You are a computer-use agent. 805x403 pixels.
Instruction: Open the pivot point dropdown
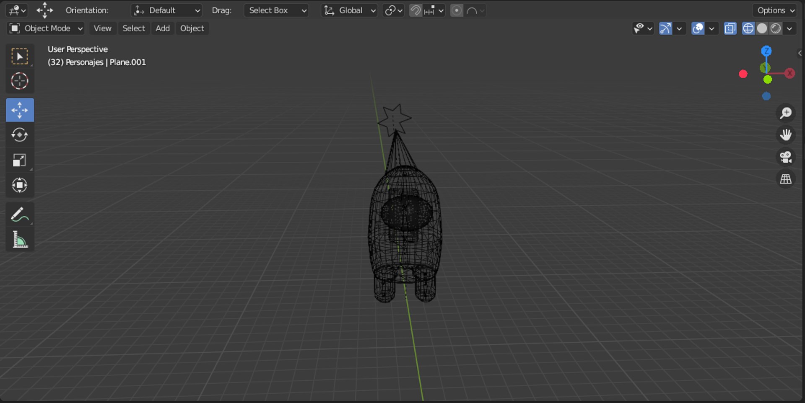tap(393, 10)
